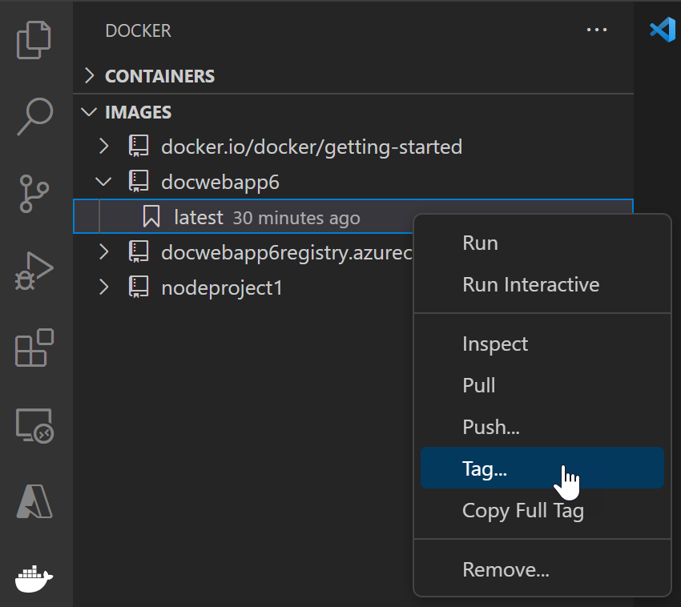Expand the docwebapp6registry.azurecr image node
The image size is (681, 607).
pos(104,251)
